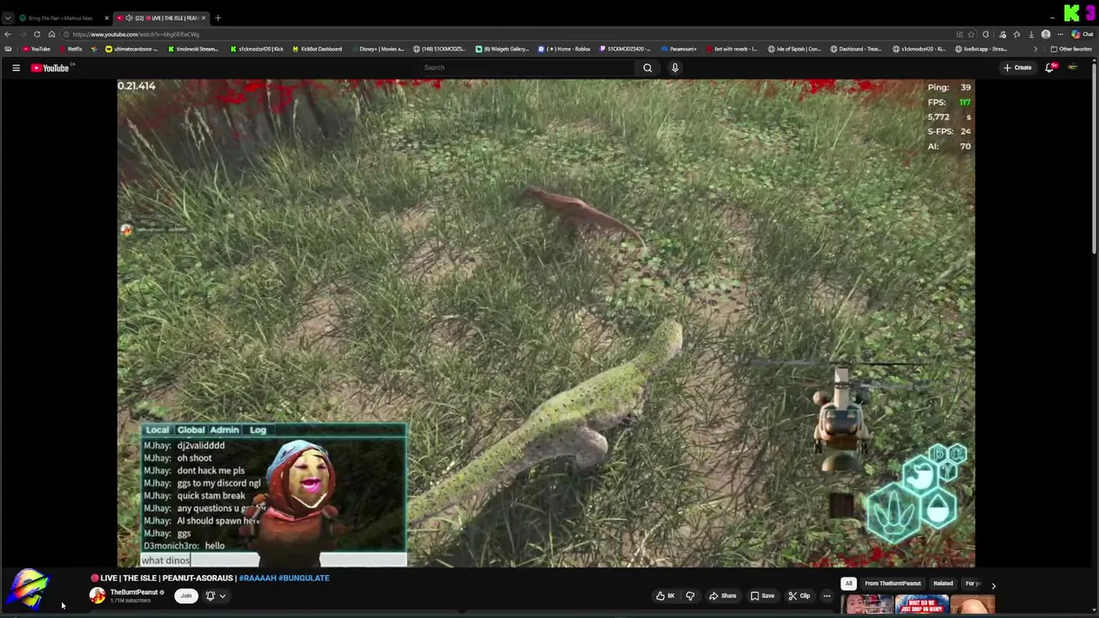Open the YouTube Create button
1099x618 pixels.
[1017, 68]
